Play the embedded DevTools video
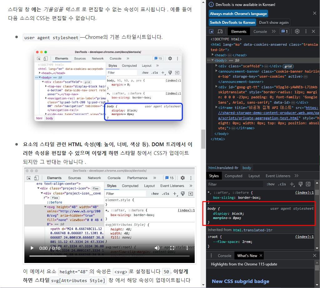The width and height of the screenshot is (320, 288). click(x=32, y=248)
